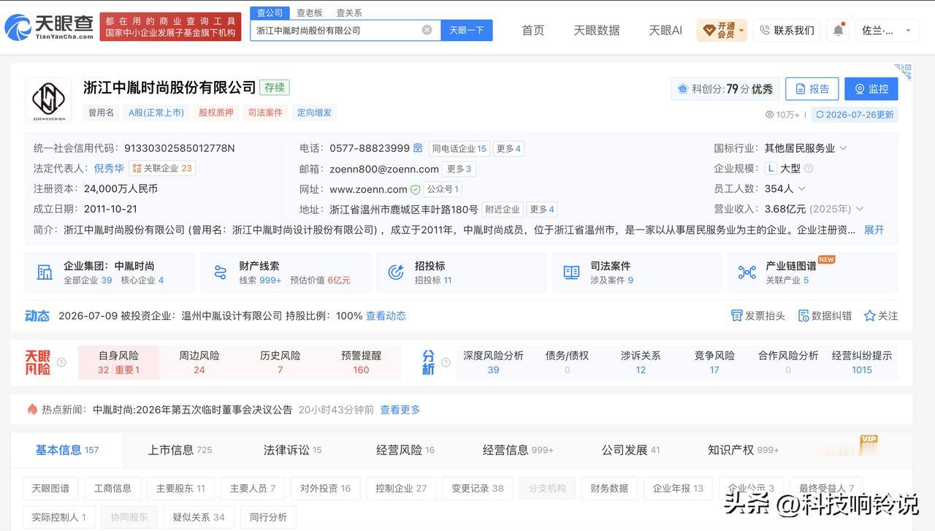The image size is (935, 531).
Task: Switch to 知识产权 999+ tab
Action: (x=743, y=450)
